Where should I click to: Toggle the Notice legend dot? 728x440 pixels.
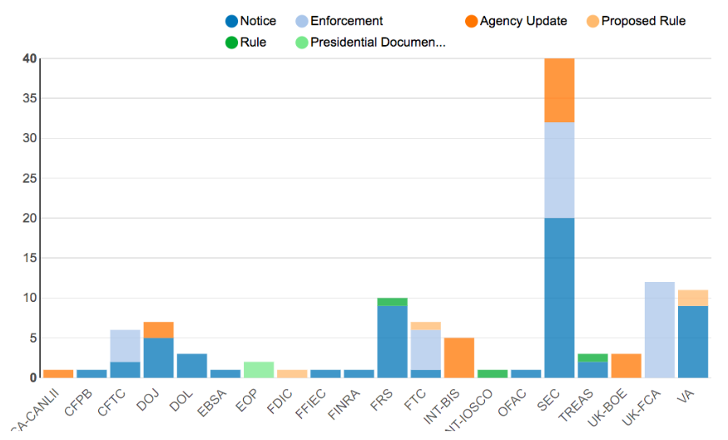tap(231, 22)
